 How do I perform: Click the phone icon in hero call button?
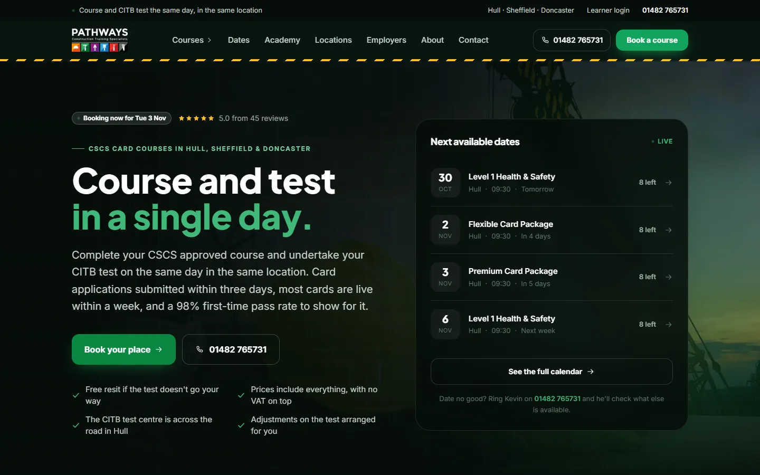pyautogui.click(x=199, y=349)
